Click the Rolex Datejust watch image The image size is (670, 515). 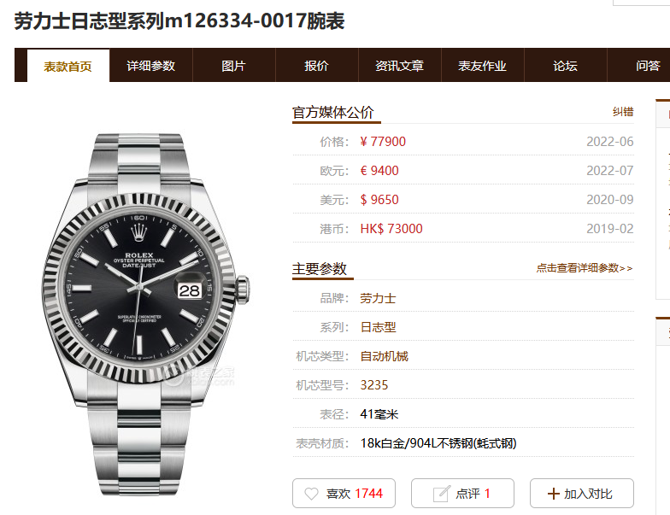point(145,314)
